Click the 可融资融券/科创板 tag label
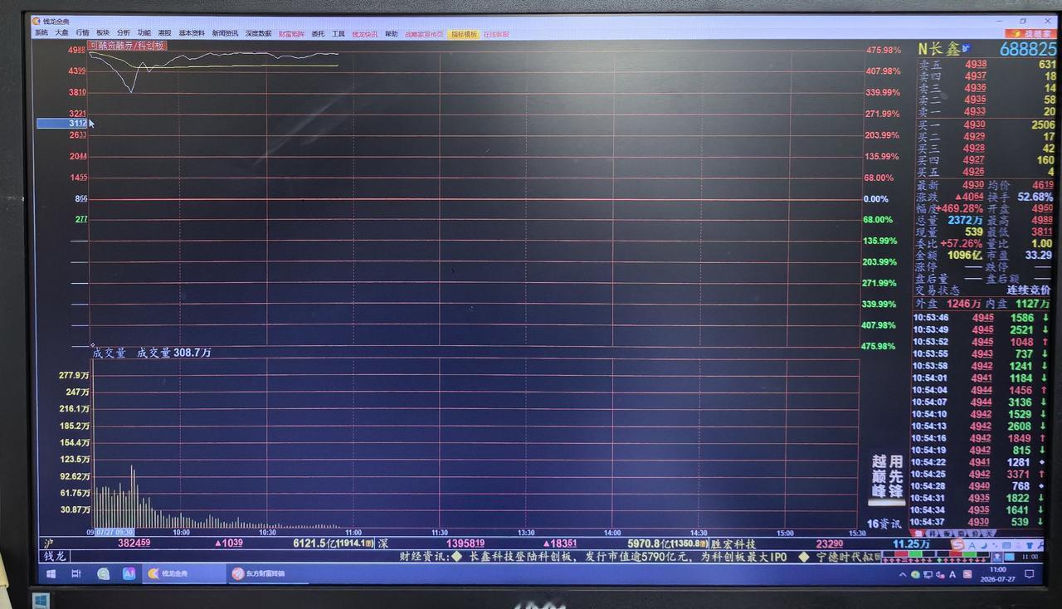 pyautogui.click(x=127, y=46)
